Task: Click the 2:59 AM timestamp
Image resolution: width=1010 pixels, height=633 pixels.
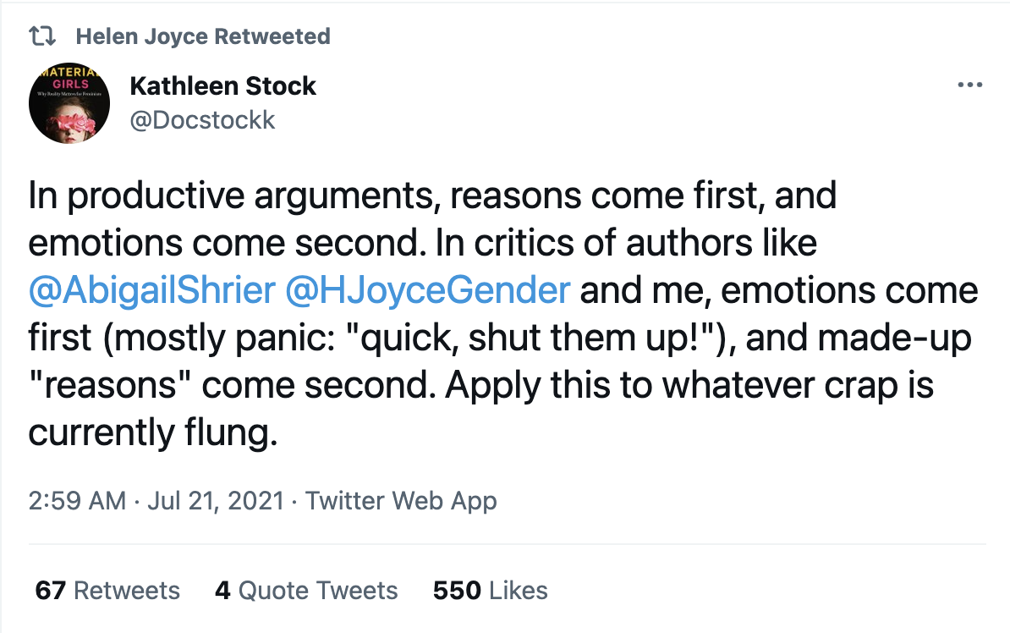Action: (x=77, y=501)
